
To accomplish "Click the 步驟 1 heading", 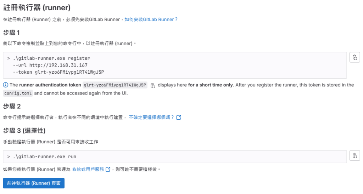I will (11, 33).
